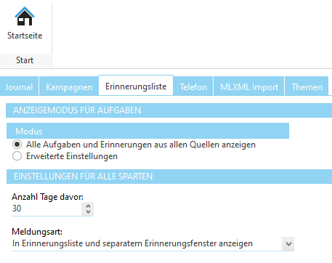Go to the Telefon tab
This screenshot has height=263, width=332.
[193, 86]
